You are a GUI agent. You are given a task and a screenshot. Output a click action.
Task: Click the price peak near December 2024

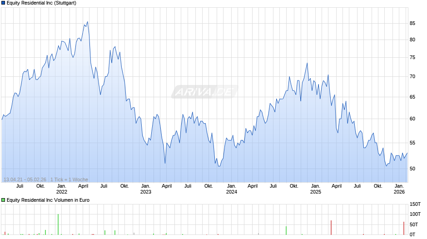(x=307, y=63)
